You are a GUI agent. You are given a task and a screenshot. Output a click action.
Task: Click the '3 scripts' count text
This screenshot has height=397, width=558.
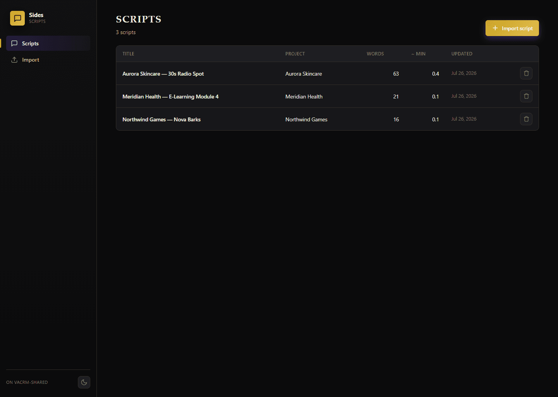click(126, 32)
